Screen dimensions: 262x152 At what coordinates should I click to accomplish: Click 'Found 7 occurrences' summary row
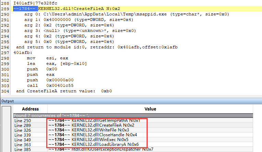coord(133,116)
